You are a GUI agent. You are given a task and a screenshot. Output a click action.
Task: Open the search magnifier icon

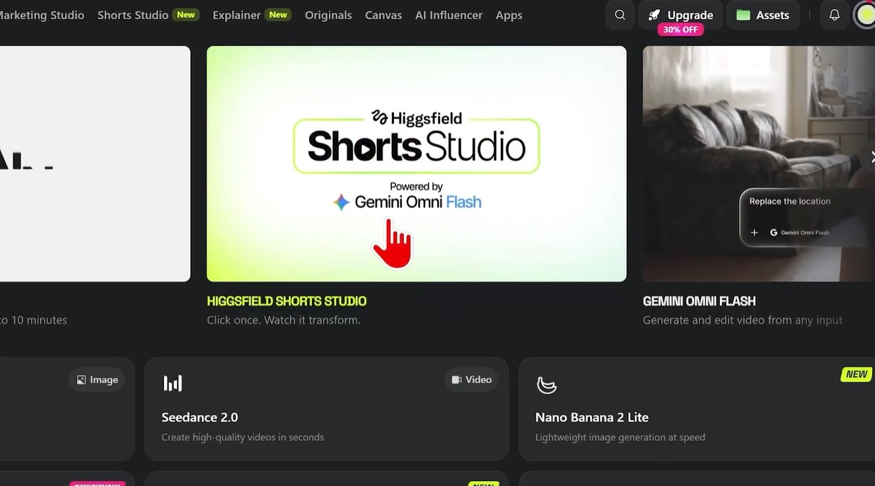click(620, 15)
